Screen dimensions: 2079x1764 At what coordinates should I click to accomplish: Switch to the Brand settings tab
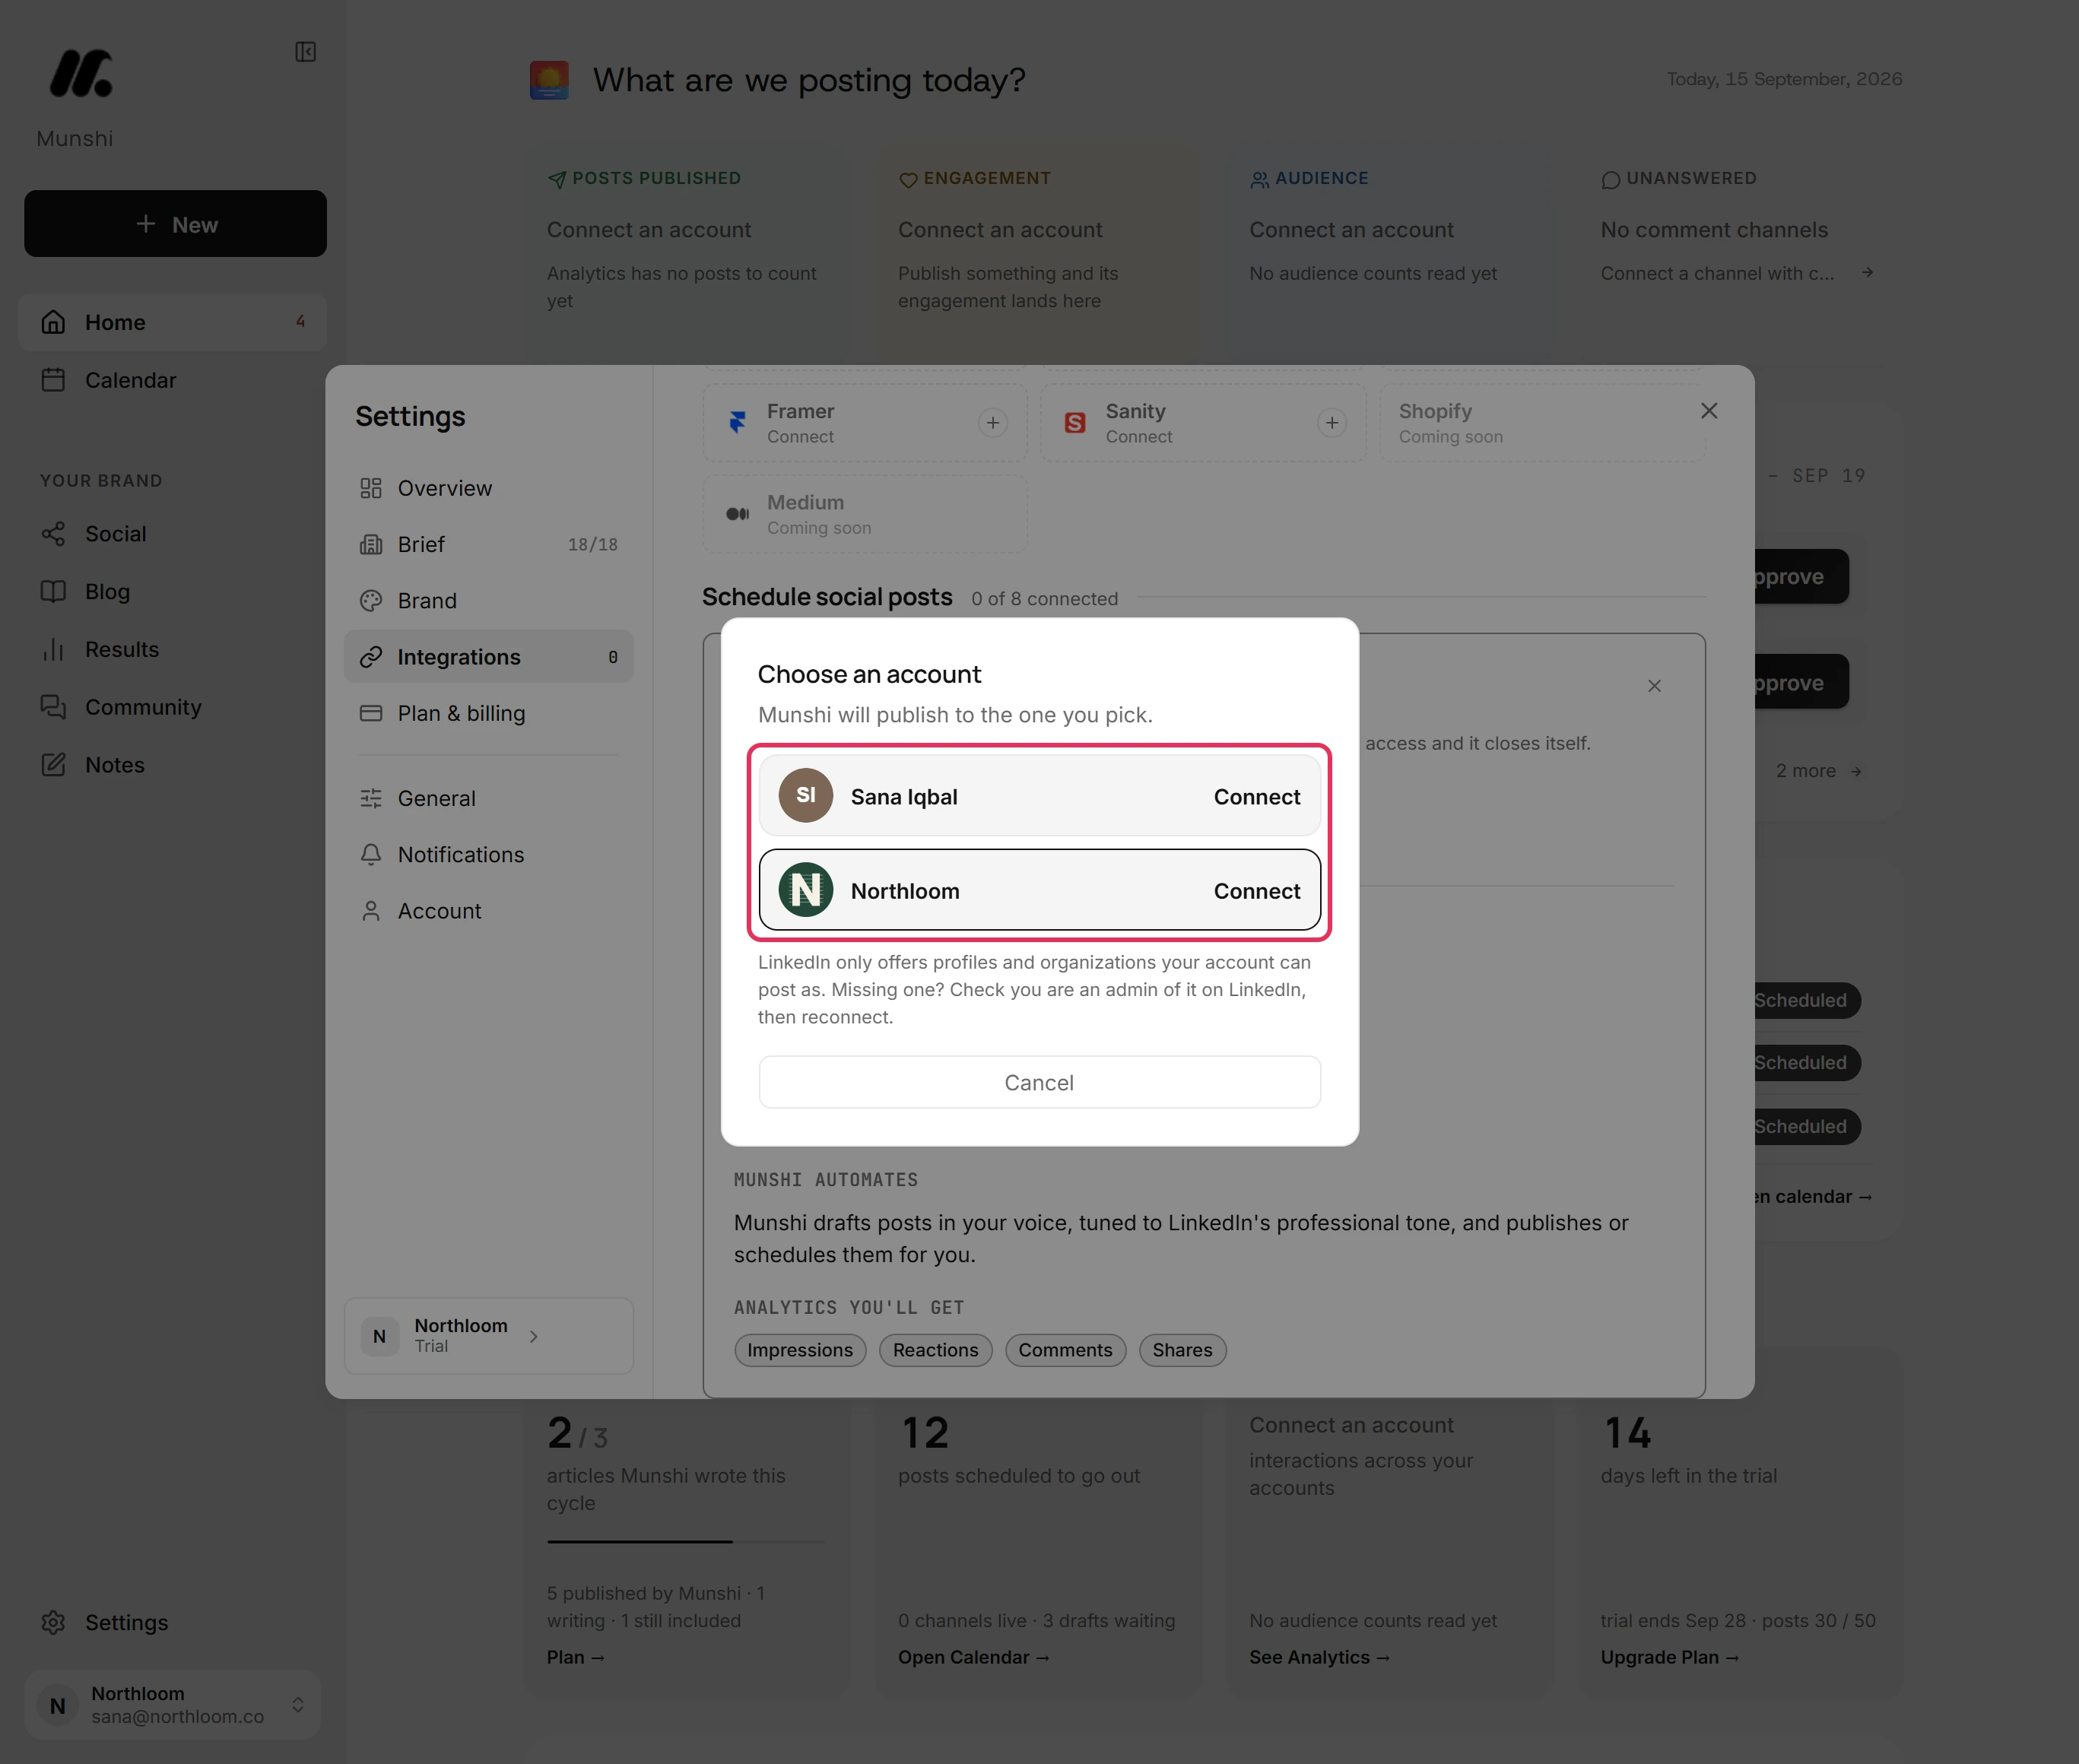point(489,600)
